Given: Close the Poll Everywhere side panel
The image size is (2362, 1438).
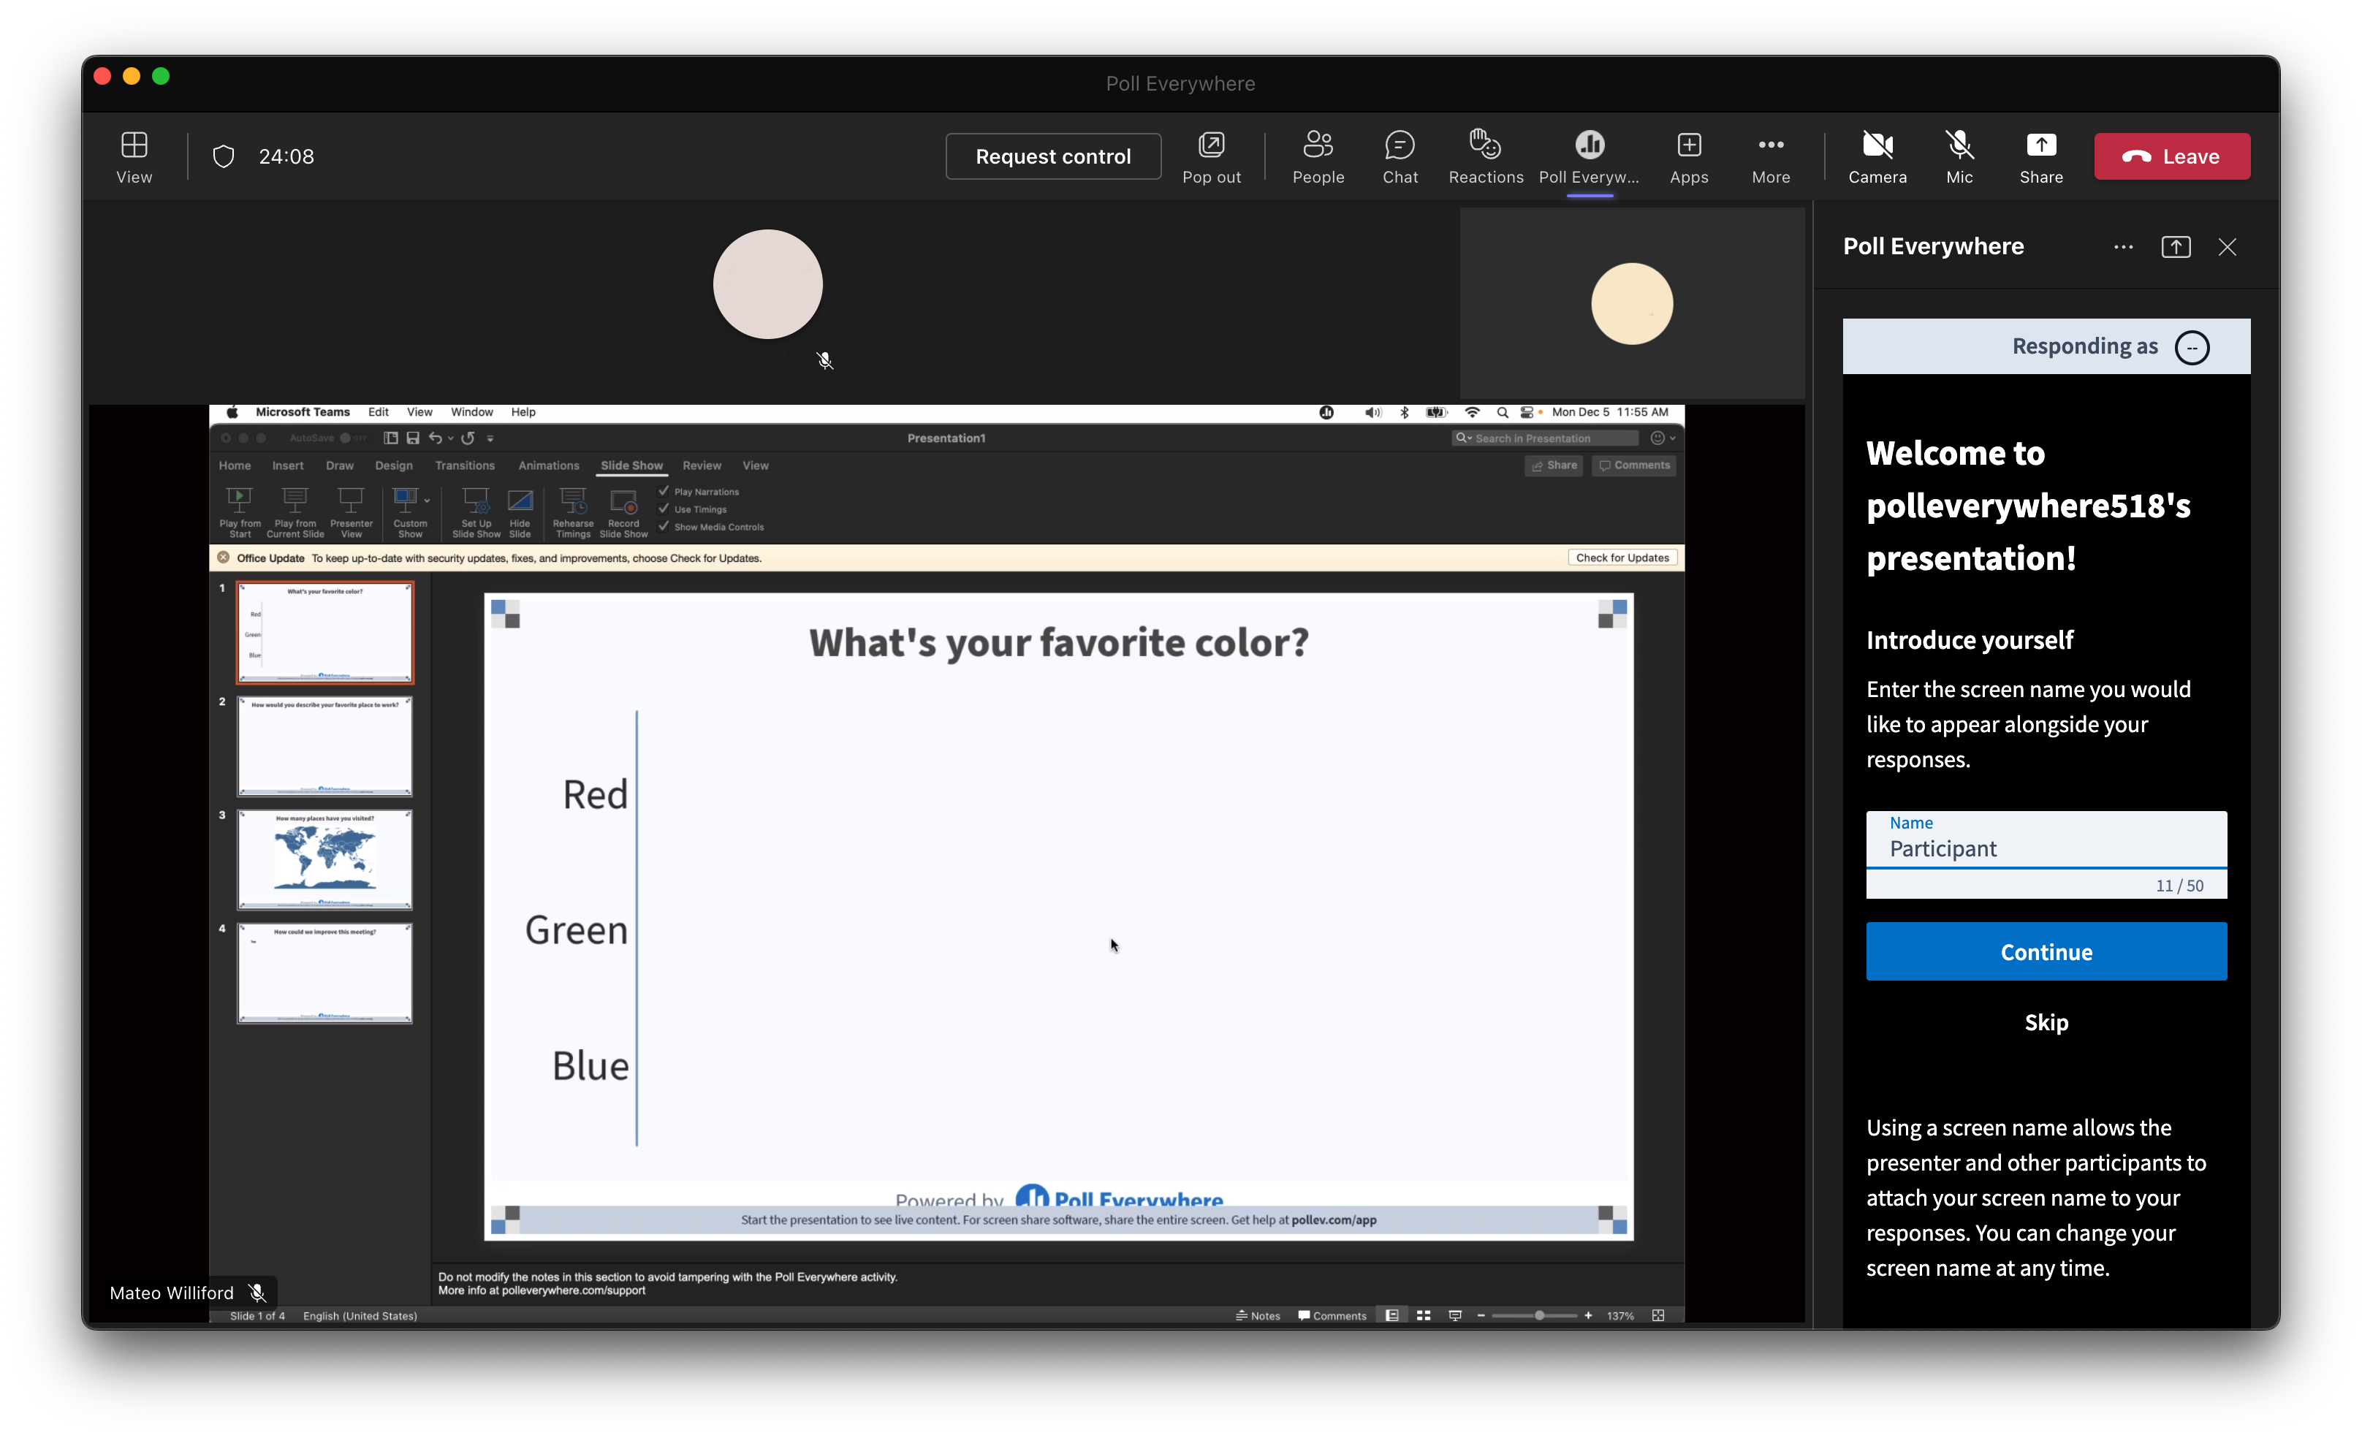Looking at the screenshot, I should click(x=2227, y=246).
